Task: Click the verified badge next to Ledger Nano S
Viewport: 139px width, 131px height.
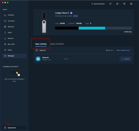Action: tap(71, 13)
